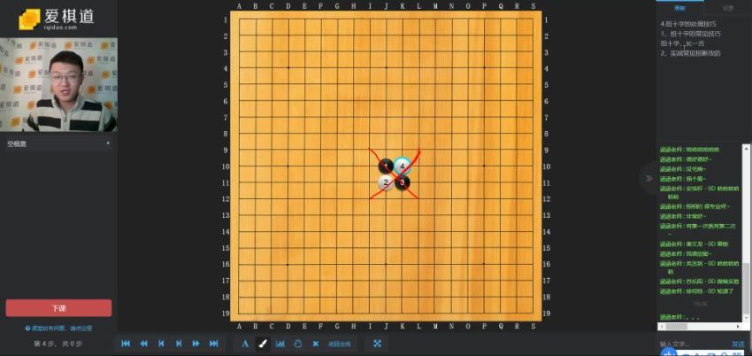Jump to the last move of the game
752x356 pixels.
(x=214, y=344)
